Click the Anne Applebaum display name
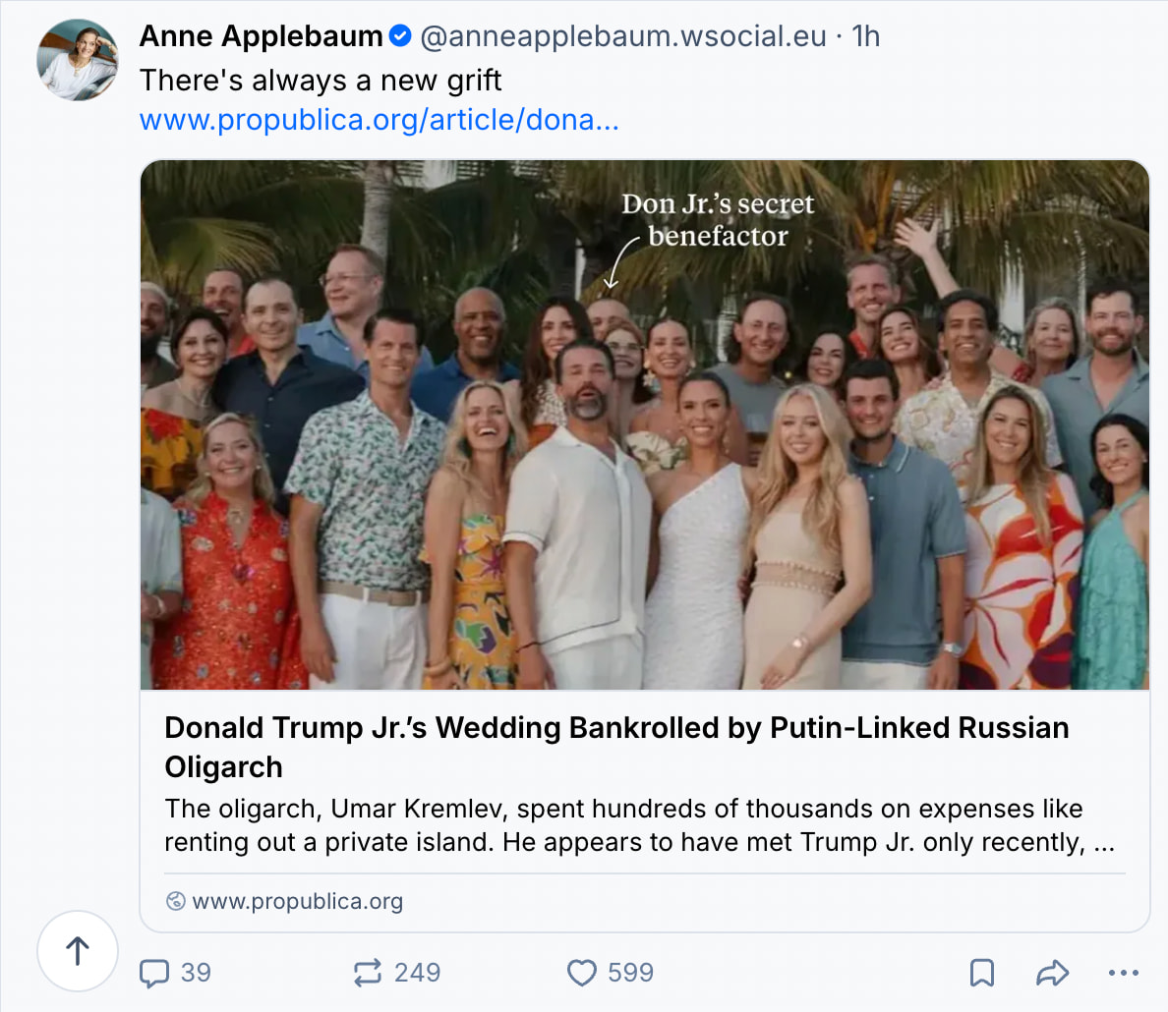Screen dimensions: 1168x1012 [x=261, y=35]
